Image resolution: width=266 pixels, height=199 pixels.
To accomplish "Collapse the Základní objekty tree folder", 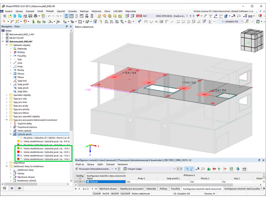I will click(x=7, y=45).
